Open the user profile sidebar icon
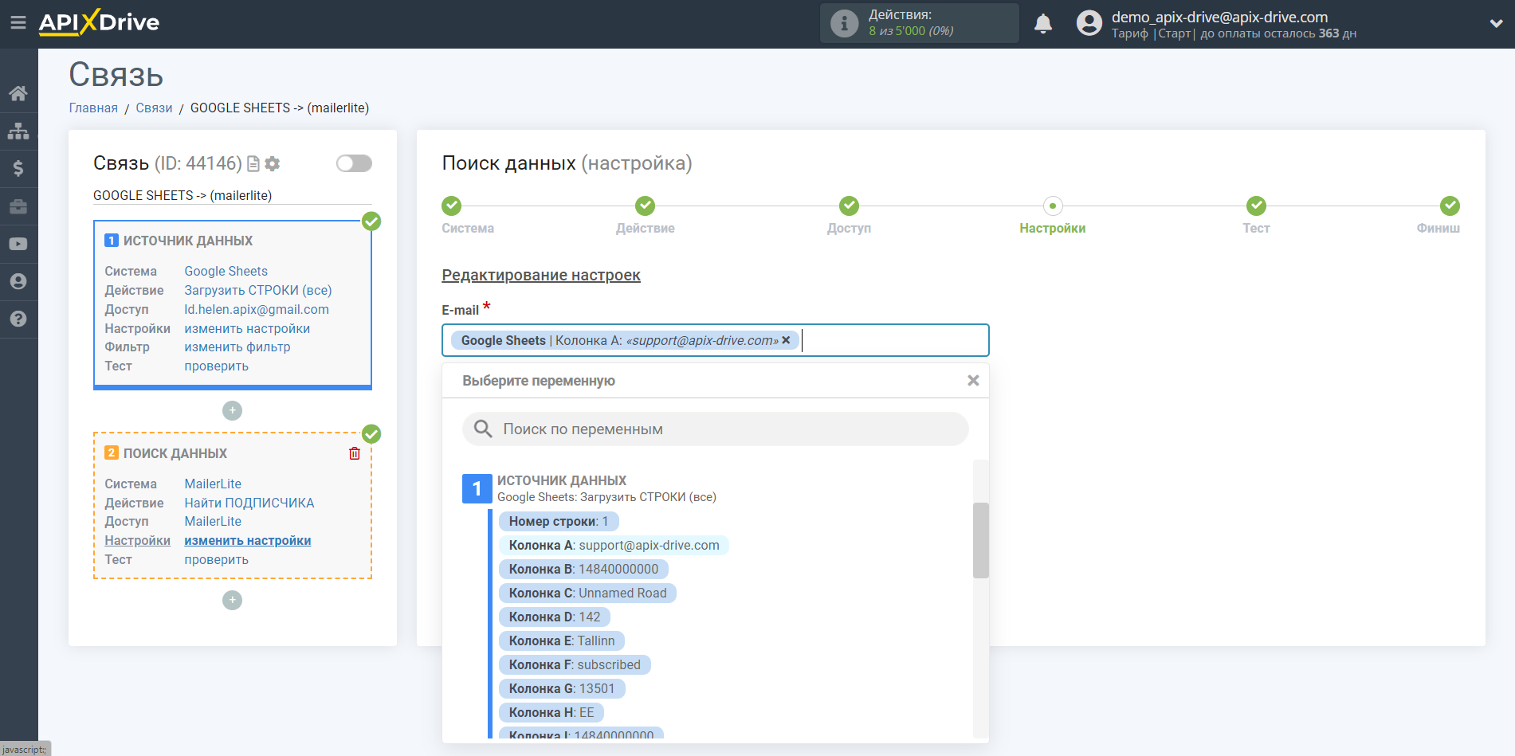Image resolution: width=1515 pixels, height=756 pixels. (x=18, y=281)
